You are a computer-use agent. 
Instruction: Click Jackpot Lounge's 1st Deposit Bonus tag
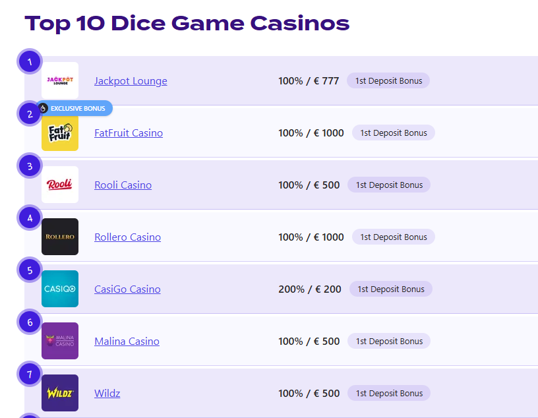tap(388, 80)
